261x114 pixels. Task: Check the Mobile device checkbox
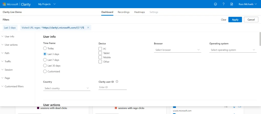click(x=100, y=57)
